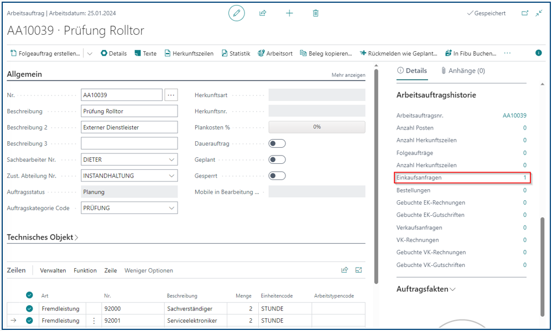This screenshot has width=552, height=331.
Task: Open the Sachbearbeiter Nr. dropdown
Action: (x=170, y=160)
